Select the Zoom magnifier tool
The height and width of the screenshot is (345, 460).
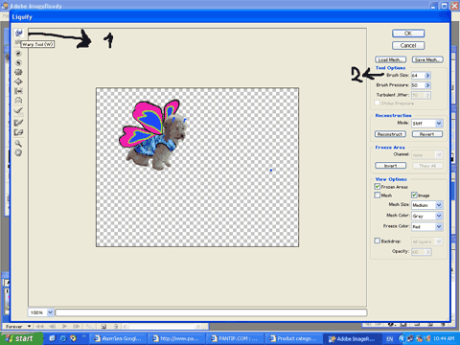click(18, 143)
